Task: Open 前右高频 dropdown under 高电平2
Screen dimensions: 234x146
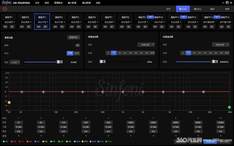Action: [25, 22]
